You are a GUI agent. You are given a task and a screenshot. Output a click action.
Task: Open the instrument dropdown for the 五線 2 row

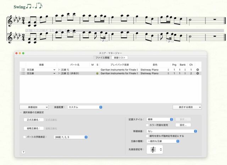tap(54, 73)
